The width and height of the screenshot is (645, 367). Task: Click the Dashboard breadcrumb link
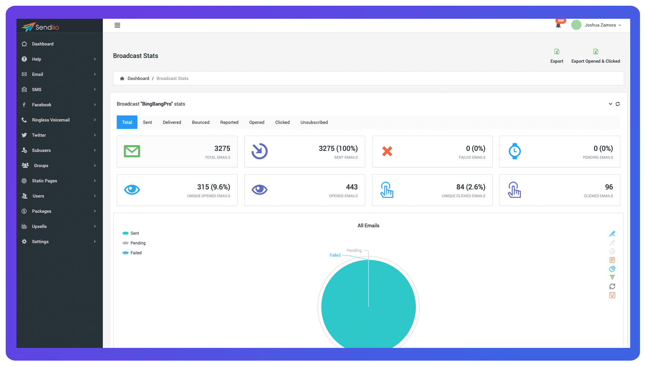point(138,78)
